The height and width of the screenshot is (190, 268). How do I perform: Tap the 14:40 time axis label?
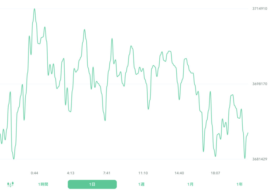[x=179, y=173]
